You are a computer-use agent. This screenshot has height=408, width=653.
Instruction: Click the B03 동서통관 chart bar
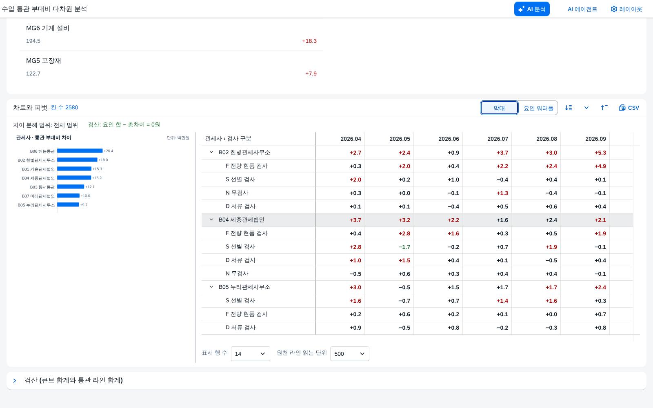coord(71,187)
